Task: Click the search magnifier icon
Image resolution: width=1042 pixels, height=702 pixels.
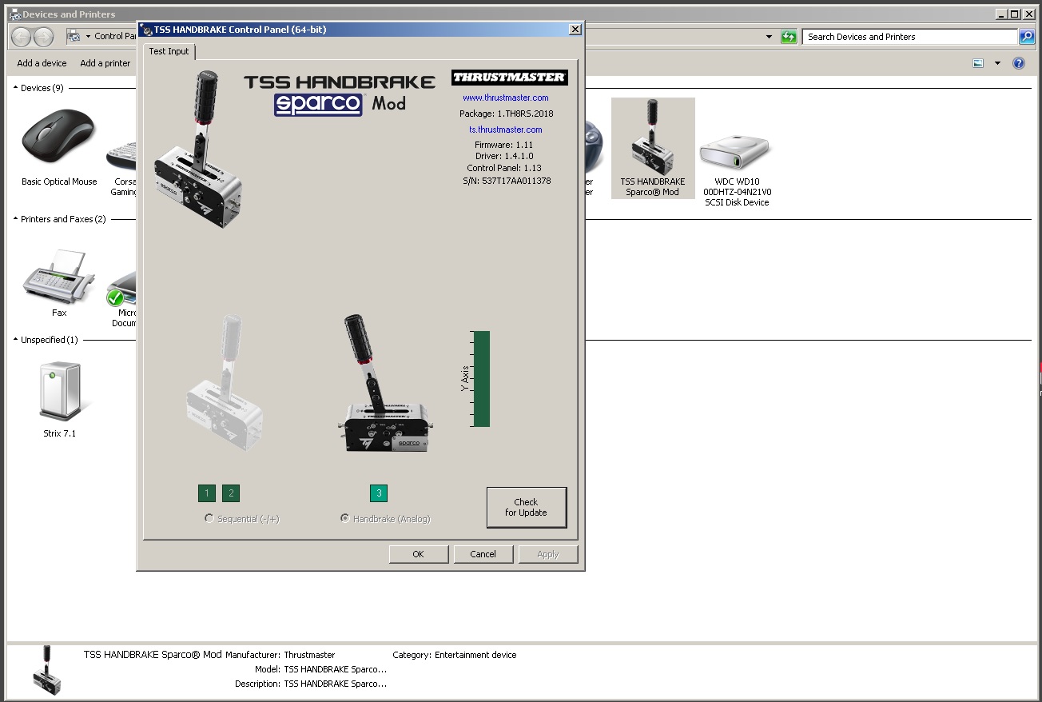Action: (x=1027, y=37)
